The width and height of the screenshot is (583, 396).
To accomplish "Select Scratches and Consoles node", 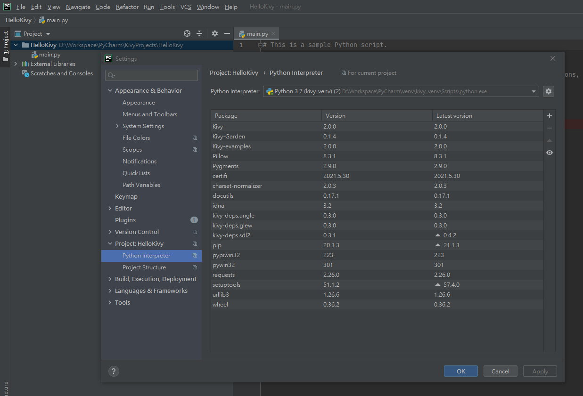I will (57, 73).
